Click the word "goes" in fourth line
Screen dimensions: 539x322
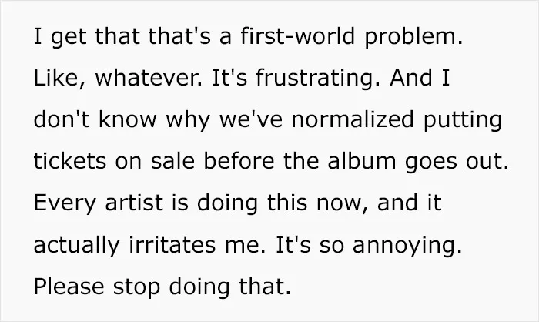click(430, 163)
